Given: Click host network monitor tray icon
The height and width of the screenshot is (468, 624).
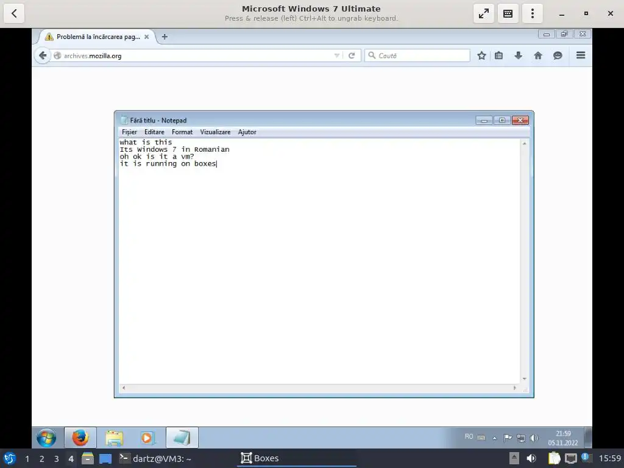Looking at the screenshot, I should pos(571,459).
